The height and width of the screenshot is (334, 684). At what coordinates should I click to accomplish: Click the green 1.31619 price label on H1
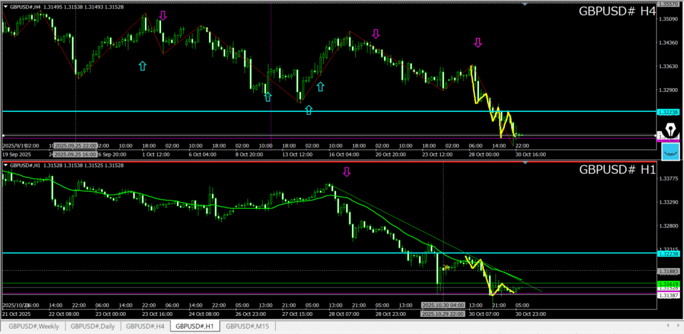668,283
